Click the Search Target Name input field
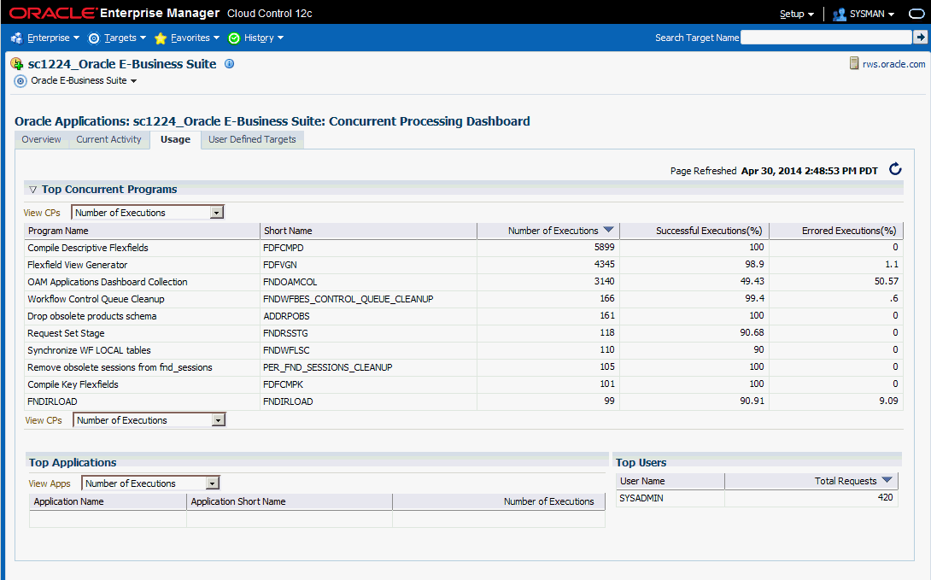 pyautogui.click(x=826, y=38)
